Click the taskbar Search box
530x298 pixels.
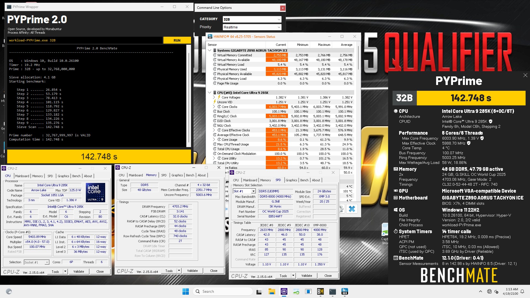click(x=223, y=291)
